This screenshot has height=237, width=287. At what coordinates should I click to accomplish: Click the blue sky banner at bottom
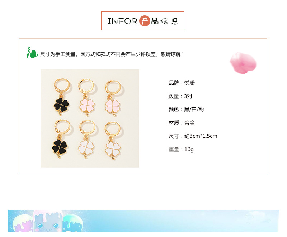coord(143,221)
